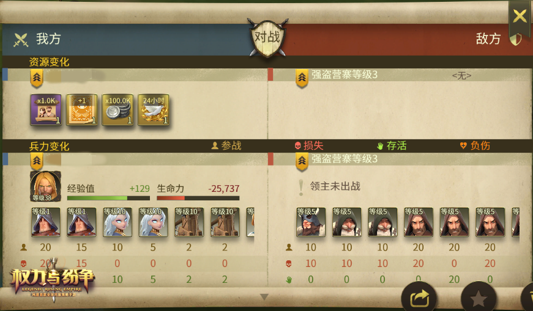Open the 24小时 peace dove item

pyautogui.click(x=154, y=109)
